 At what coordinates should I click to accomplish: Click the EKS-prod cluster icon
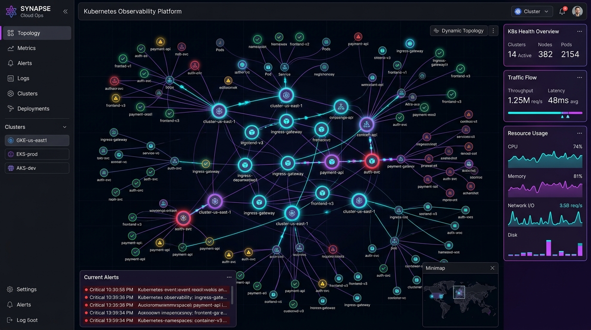[11, 154]
